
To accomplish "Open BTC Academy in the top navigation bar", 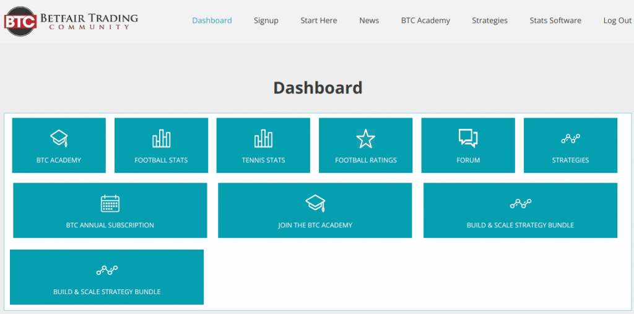I will tap(425, 20).
